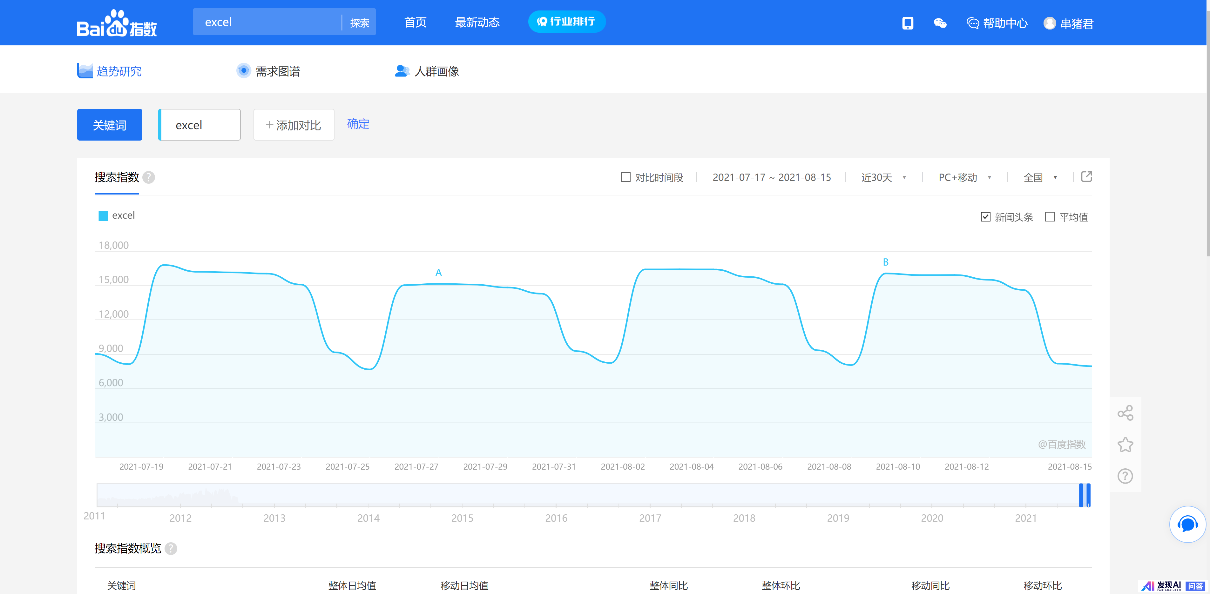
Task: Click help question mark next to 搜索指数
Action: tap(148, 177)
